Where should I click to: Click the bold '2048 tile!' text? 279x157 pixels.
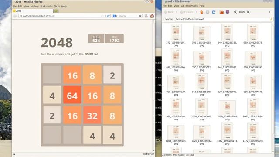[91, 54]
